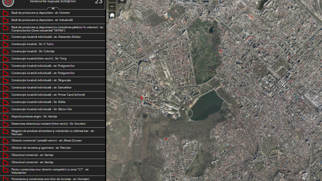322x181 pixels.
Task: Click the red parcel marker west of the lake
Action: (x=142, y=98)
